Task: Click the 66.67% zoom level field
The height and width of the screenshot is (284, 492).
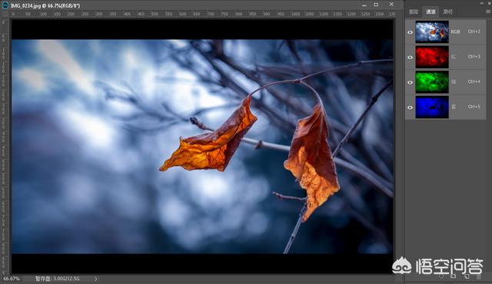Action: point(12,279)
